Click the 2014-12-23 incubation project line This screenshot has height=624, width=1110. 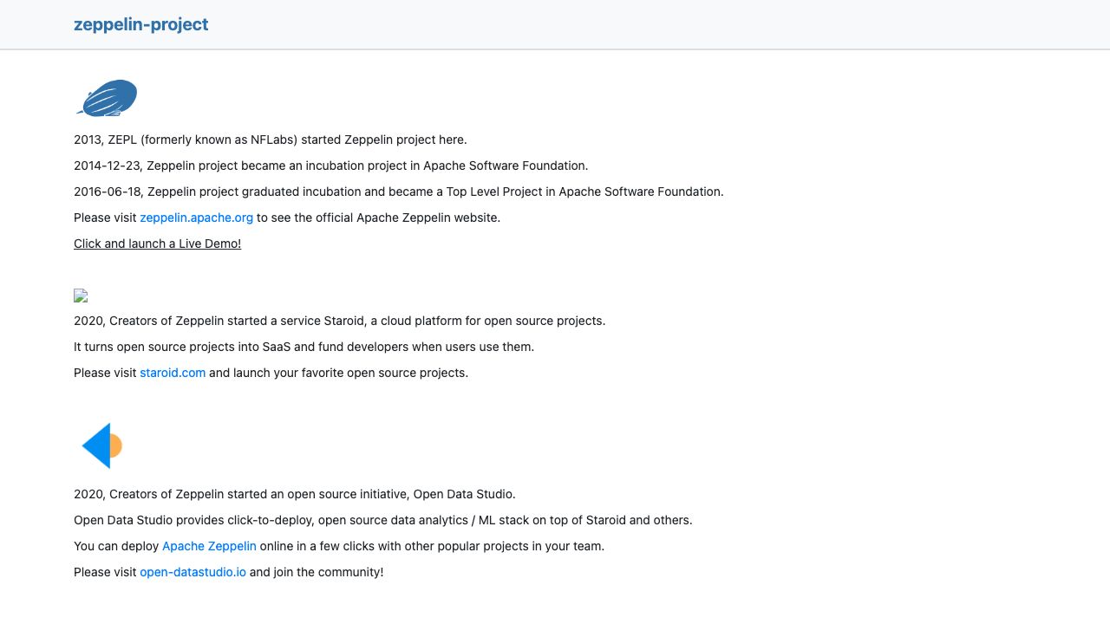pyautogui.click(x=330, y=166)
